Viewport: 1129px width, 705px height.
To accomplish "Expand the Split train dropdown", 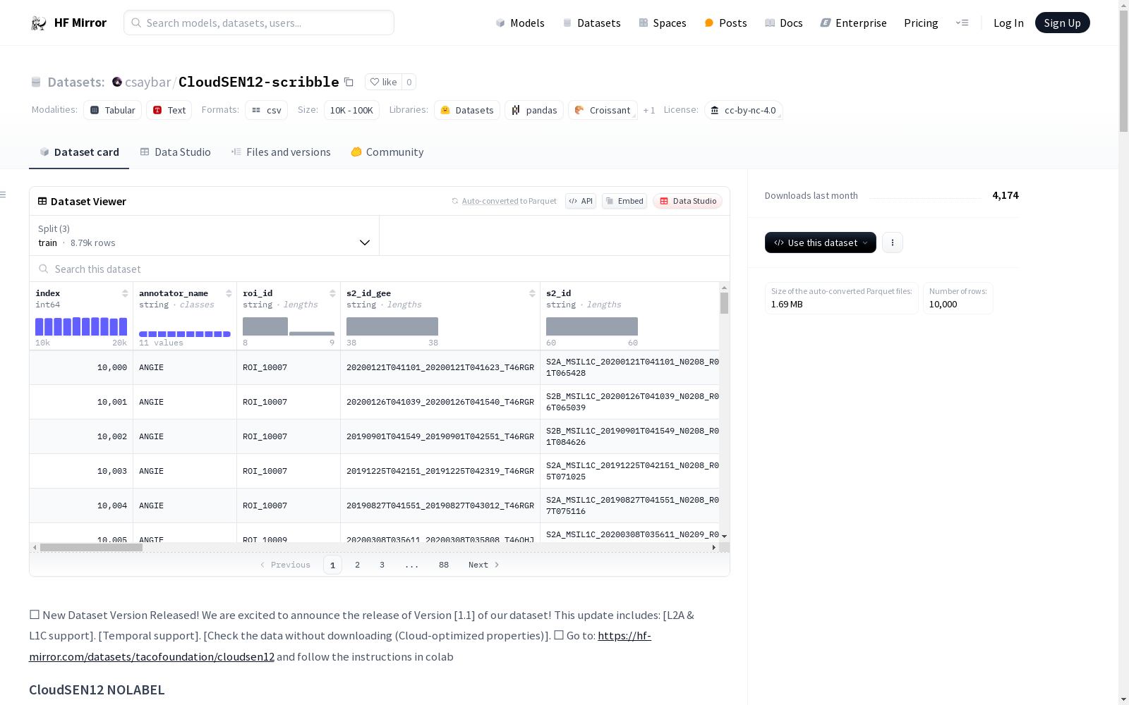I will [x=204, y=235].
